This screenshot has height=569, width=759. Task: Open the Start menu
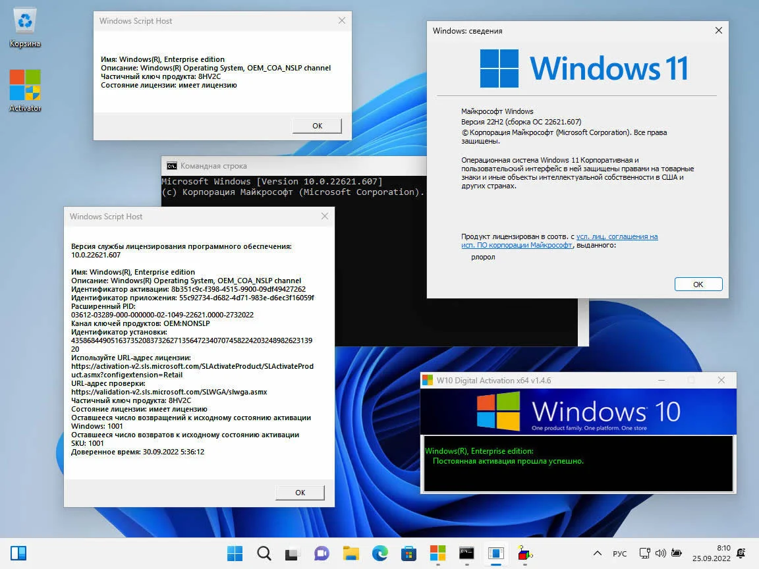click(235, 553)
